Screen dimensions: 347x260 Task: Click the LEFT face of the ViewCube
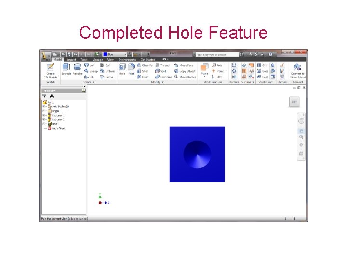[x=294, y=102]
